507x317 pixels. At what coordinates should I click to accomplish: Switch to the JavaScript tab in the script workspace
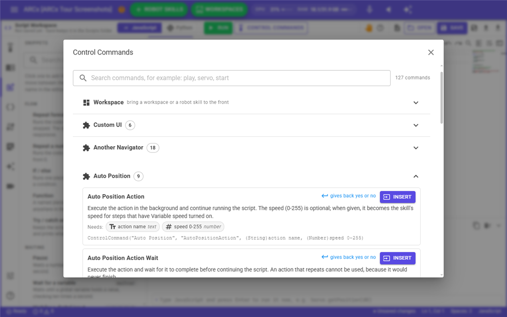tap(139, 28)
